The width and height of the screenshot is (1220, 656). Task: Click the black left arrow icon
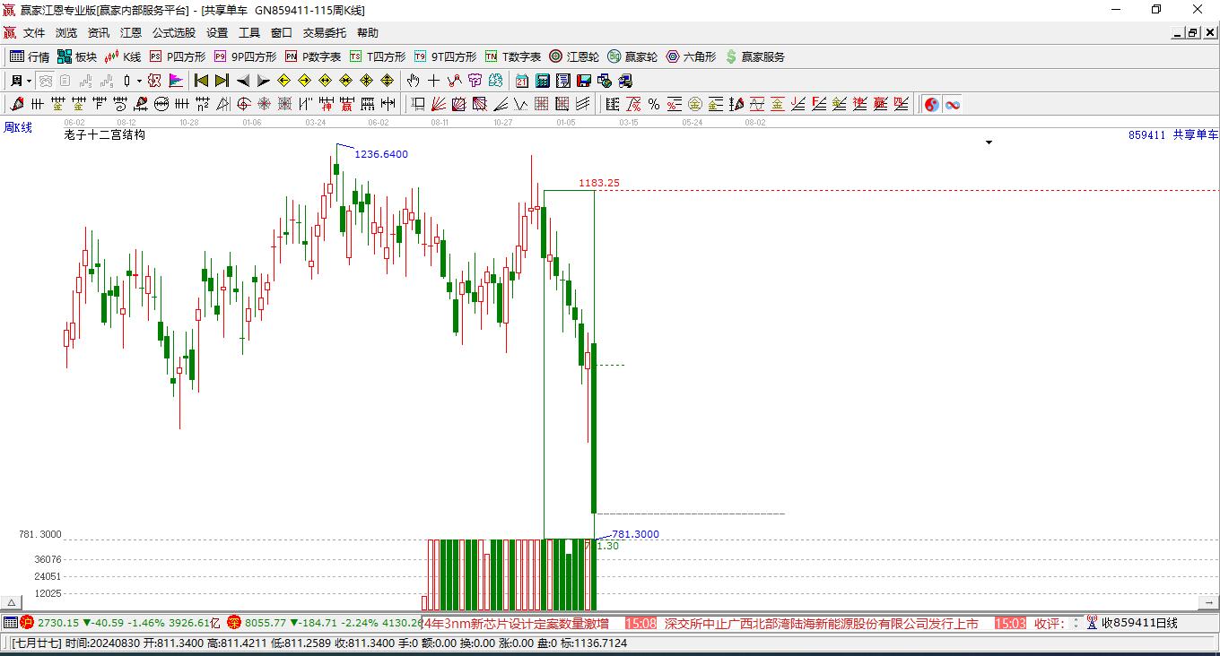pos(242,81)
